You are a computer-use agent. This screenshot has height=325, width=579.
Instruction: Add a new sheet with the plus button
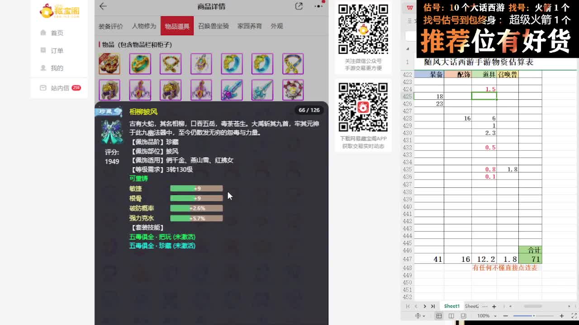494,306
